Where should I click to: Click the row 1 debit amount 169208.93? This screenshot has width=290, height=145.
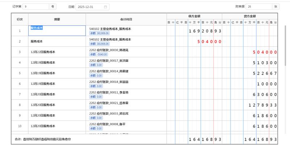[x=205, y=31]
